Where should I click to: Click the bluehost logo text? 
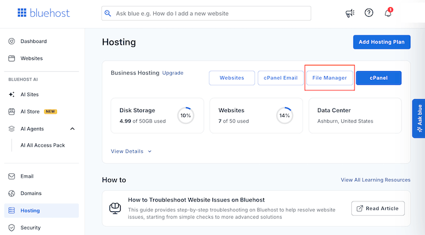[x=49, y=13]
